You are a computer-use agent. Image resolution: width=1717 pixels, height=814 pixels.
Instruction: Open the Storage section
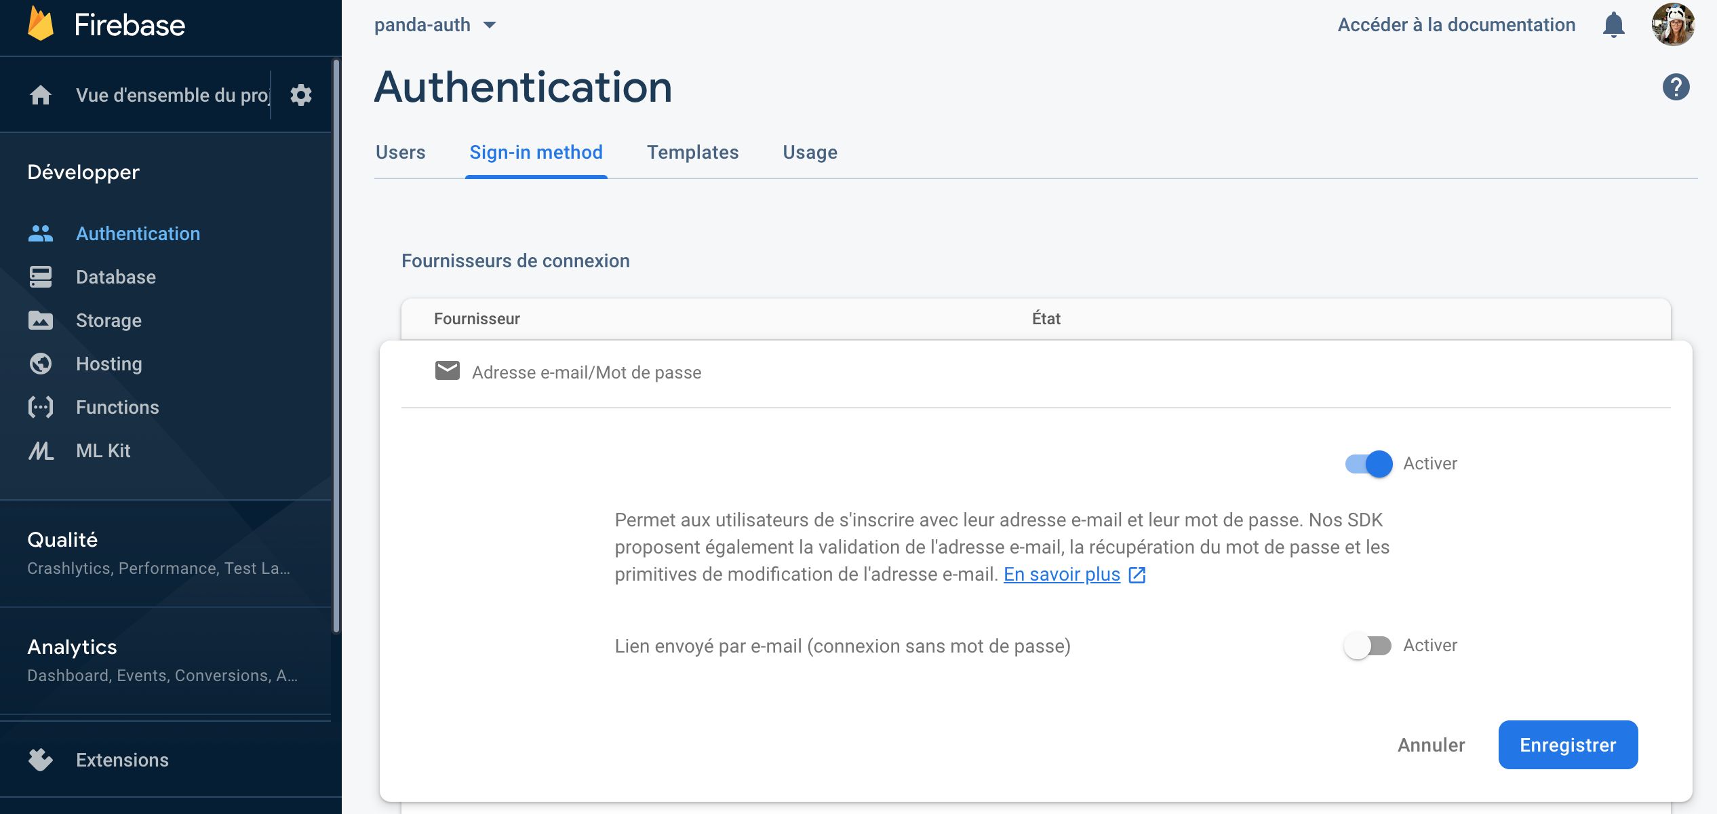pos(108,320)
